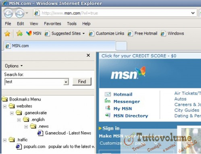Screen dimensions: 201x154
Task: Open the Customize Links favorite
Action: click(106, 33)
